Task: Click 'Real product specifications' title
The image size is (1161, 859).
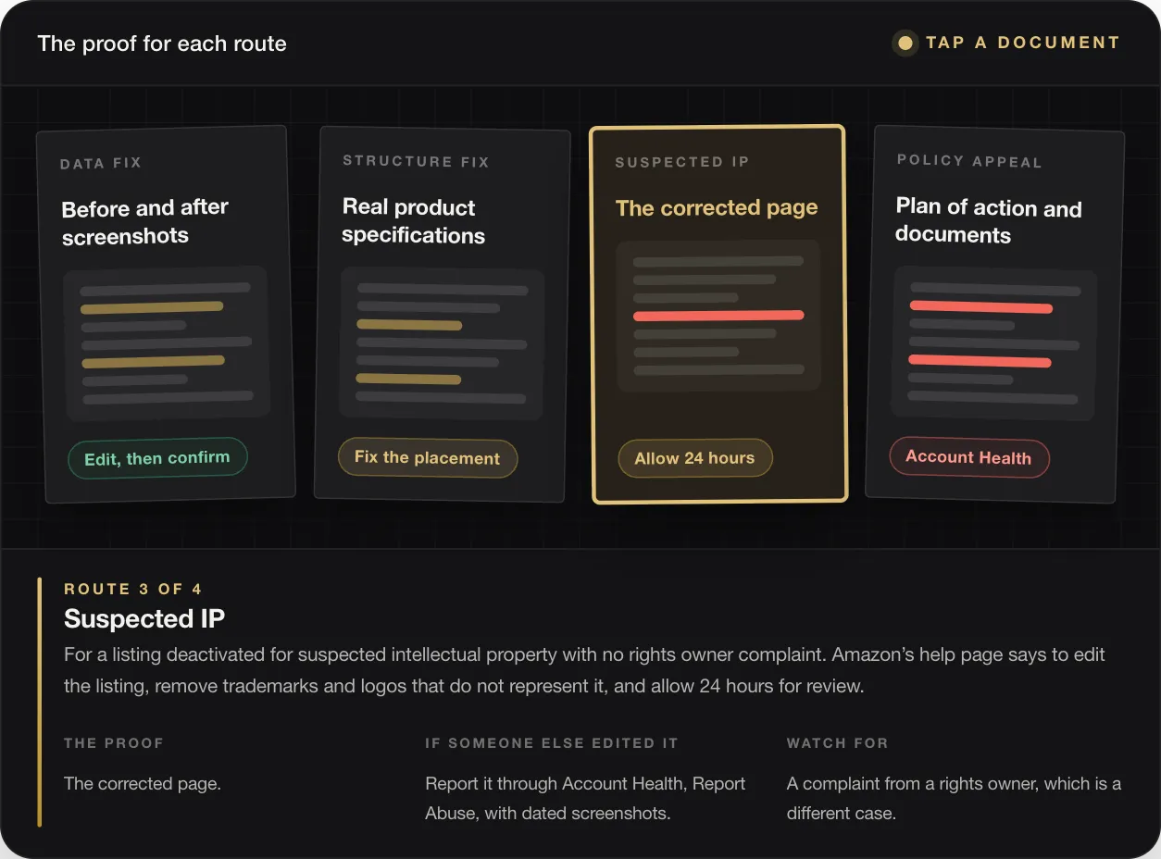Action: [413, 220]
